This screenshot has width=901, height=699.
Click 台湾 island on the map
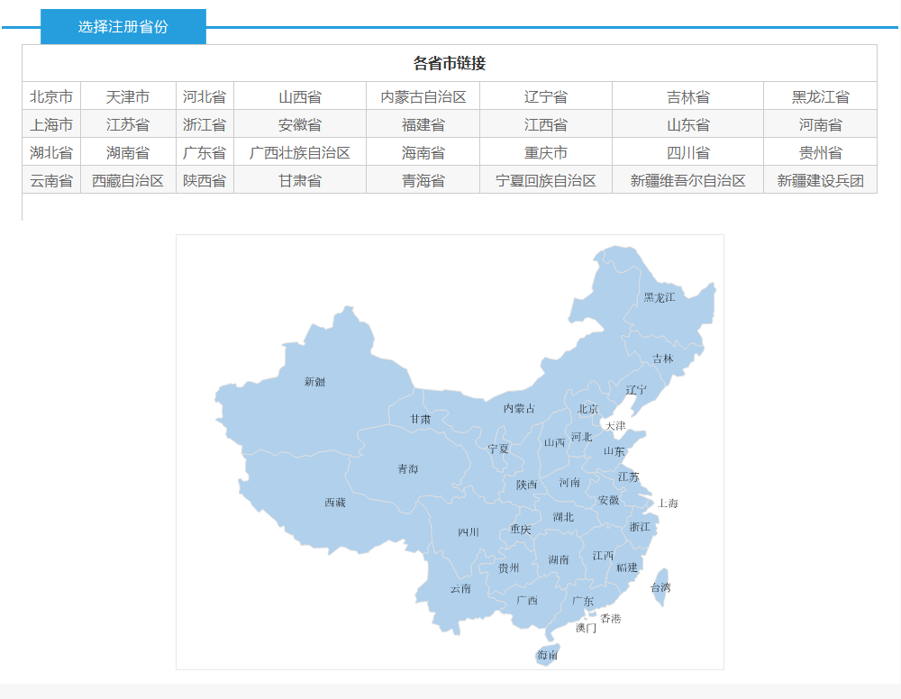coord(660,587)
